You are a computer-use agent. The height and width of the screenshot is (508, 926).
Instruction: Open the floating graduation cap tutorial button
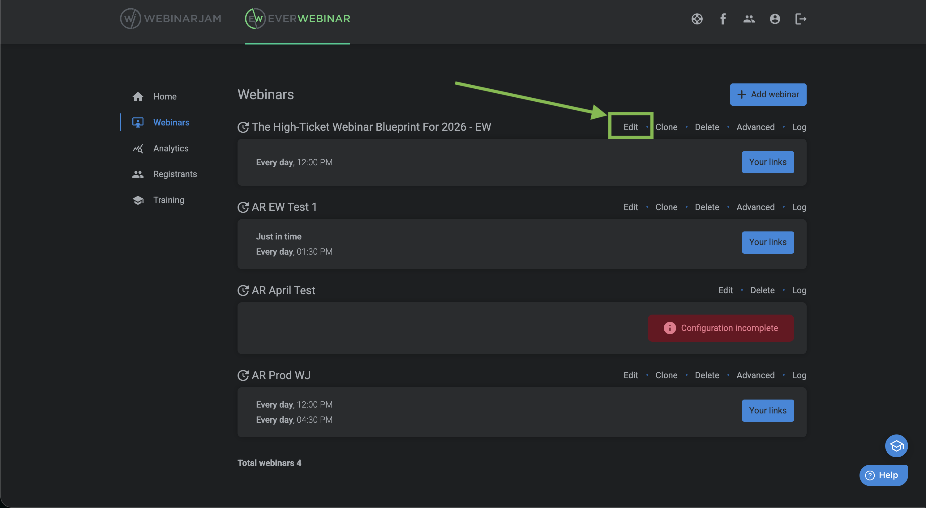pos(896,446)
